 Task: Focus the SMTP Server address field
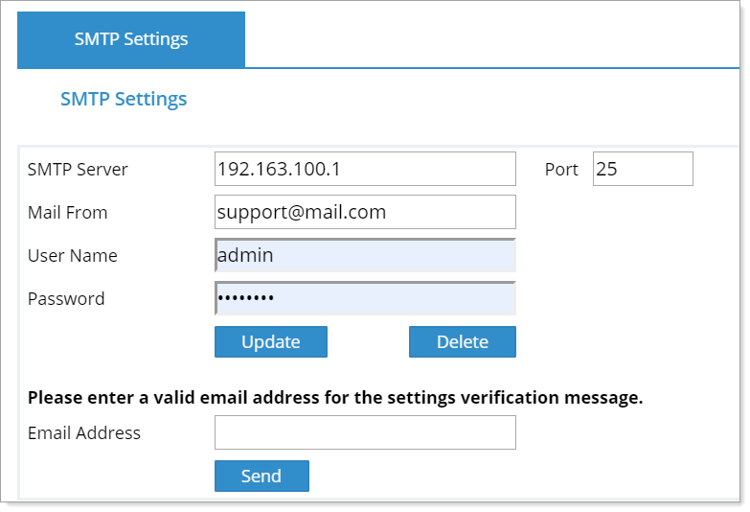pyautogui.click(x=365, y=169)
